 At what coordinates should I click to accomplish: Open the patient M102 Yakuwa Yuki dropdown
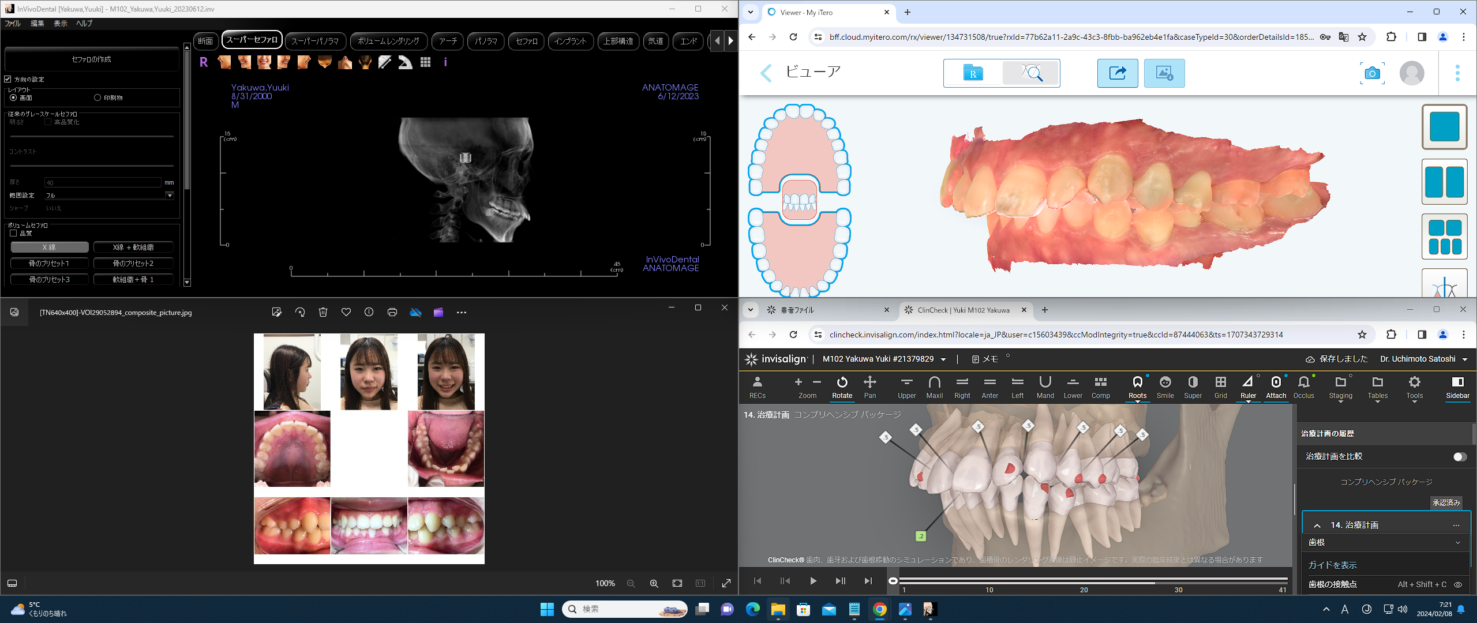[x=943, y=359]
